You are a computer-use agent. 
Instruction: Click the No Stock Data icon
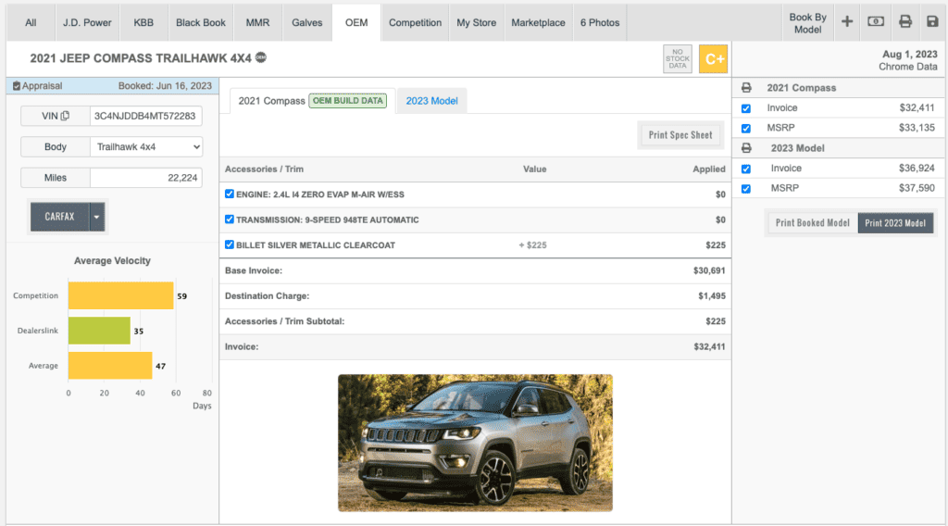pyautogui.click(x=677, y=58)
